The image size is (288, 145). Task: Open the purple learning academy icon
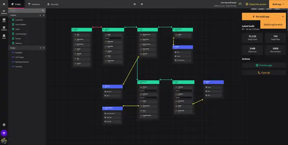point(4,133)
